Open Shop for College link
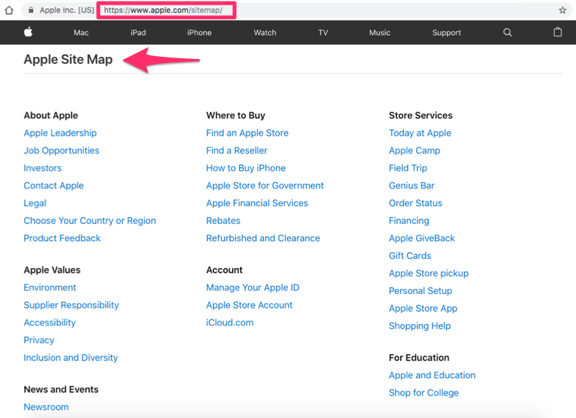 click(424, 393)
